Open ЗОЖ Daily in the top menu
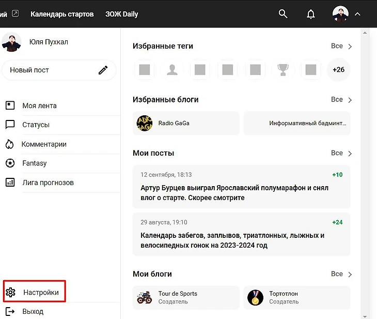The image size is (377, 319). click(121, 14)
